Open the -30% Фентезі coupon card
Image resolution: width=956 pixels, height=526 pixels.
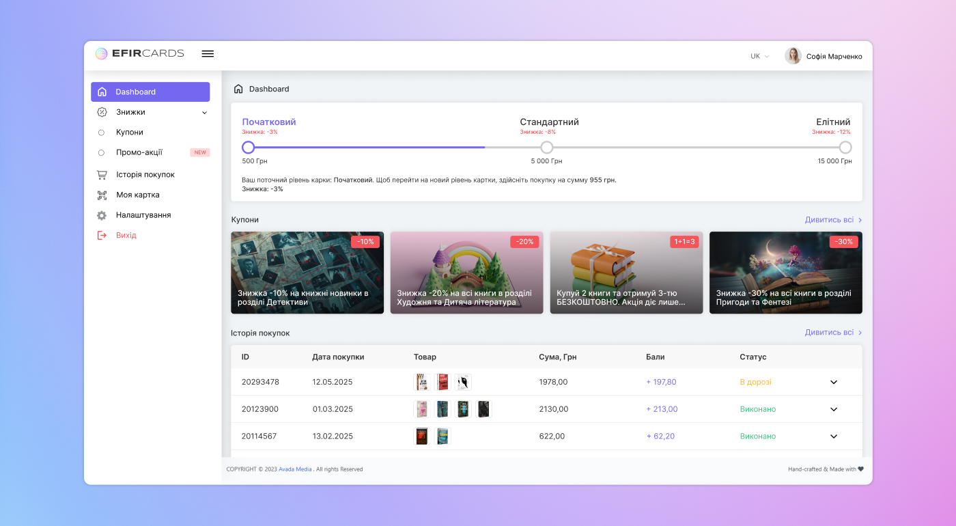click(x=785, y=273)
